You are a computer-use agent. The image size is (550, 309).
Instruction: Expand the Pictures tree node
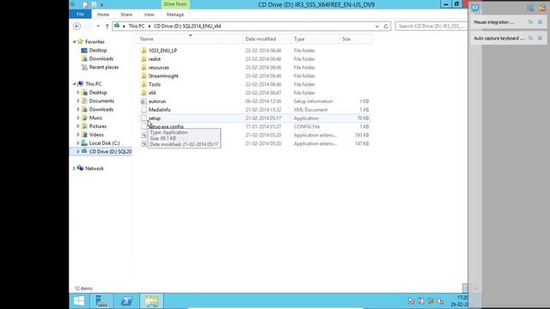78,126
